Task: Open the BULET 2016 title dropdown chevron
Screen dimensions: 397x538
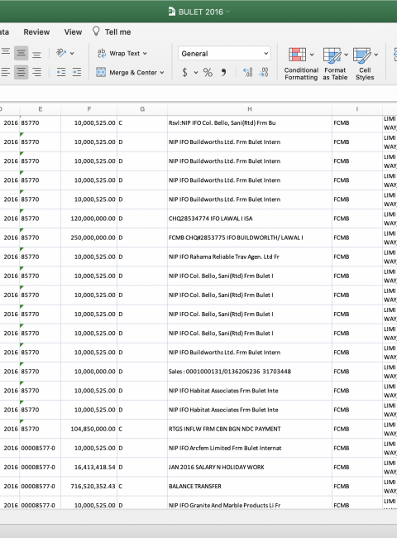Action: (227, 12)
